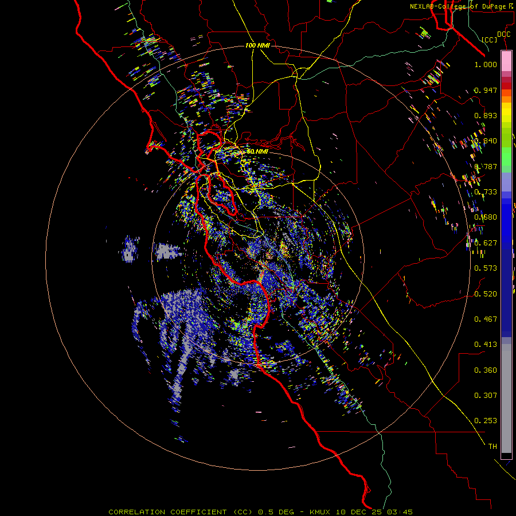
Task: Click the 1.000 scale value
Action: click(486, 64)
